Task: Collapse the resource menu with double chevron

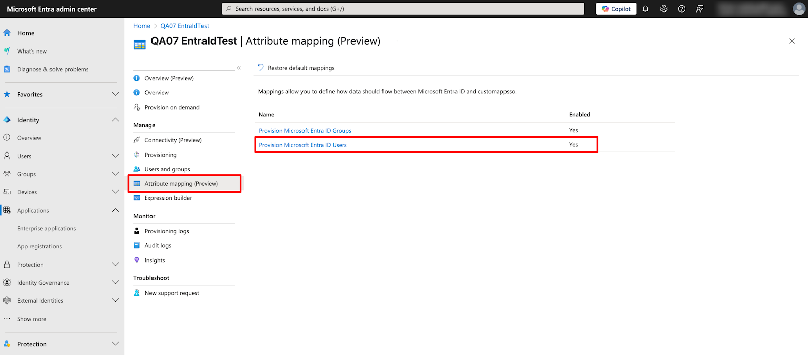Action: click(x=239, y=68)
